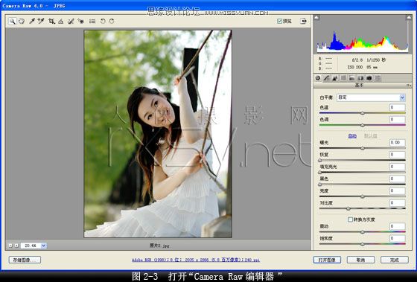Click the Save Image (存储图像) button

(x=25, y=260)
